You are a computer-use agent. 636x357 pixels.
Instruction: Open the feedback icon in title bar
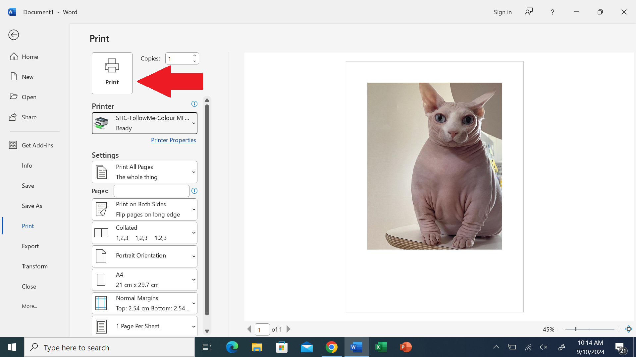point(529,12)
